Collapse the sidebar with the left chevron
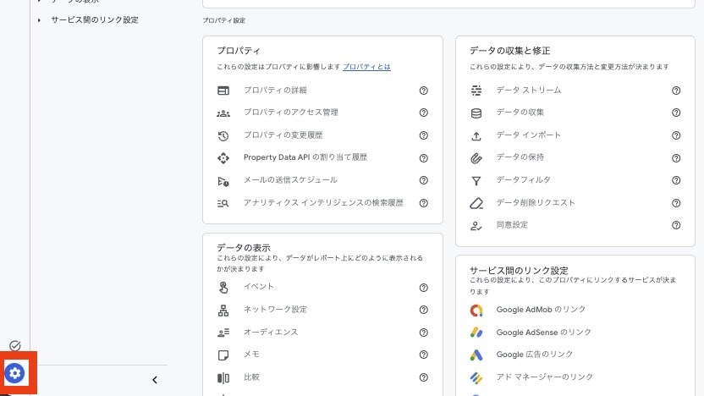Image resolution: width=704 pixels, height=396 pixels. click(x=155, y=380)
